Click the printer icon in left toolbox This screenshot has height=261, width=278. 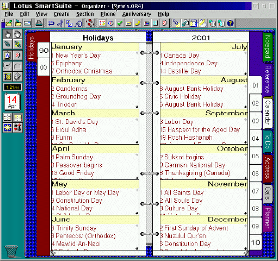(17, 77)
